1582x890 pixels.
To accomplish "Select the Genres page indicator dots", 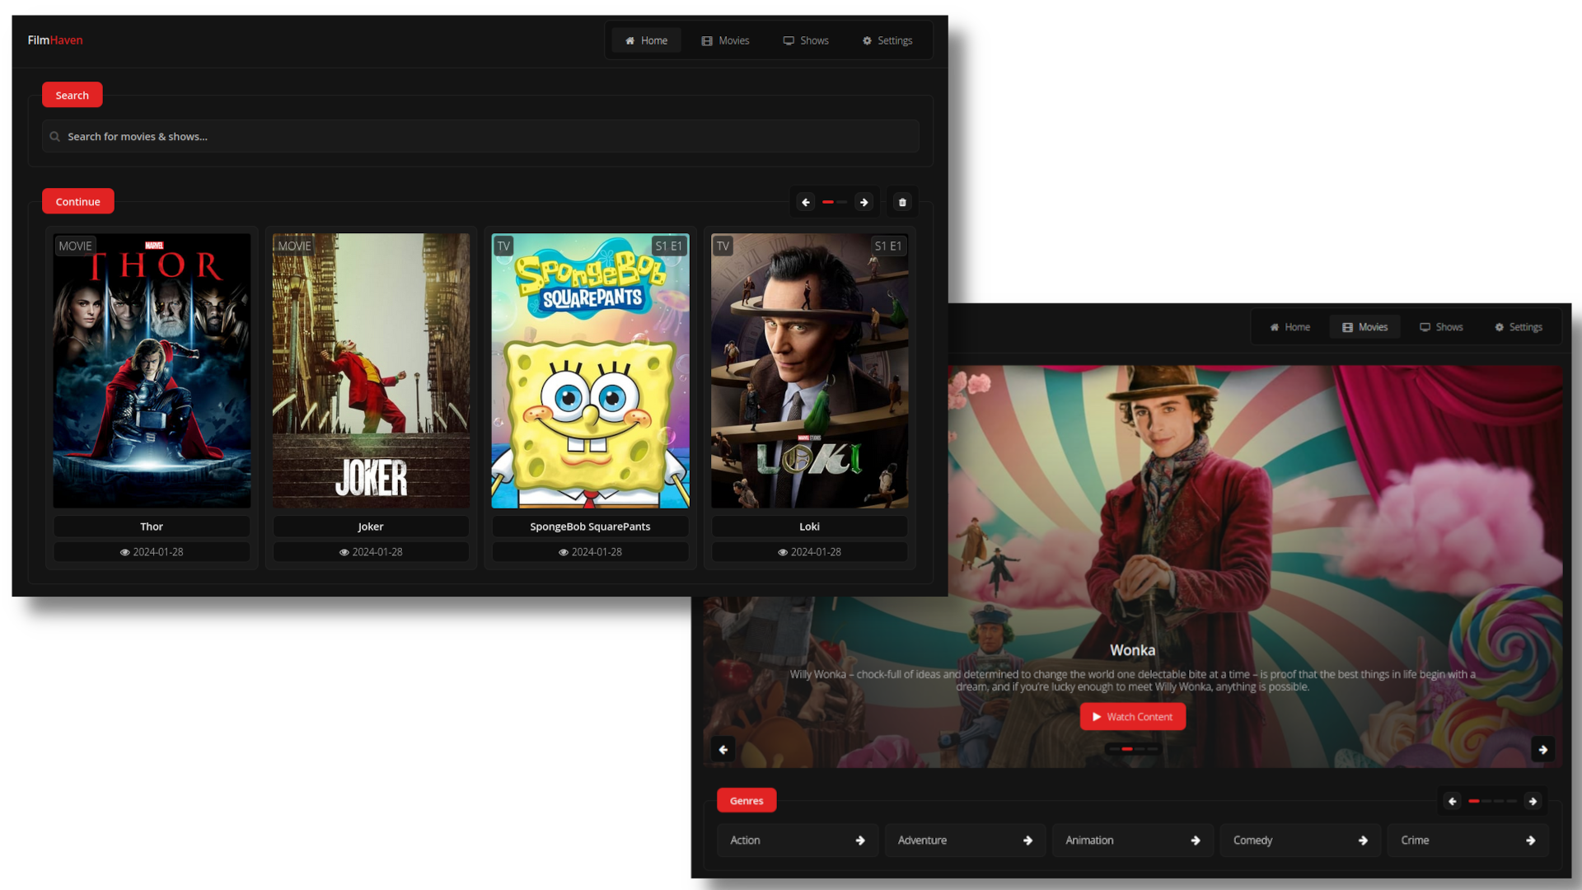I will [x=1492, y=801].
